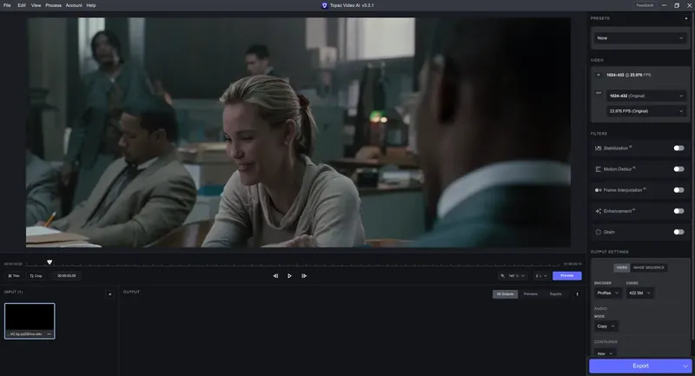Click the Stabilization filter icon
Screen dimensions: 695x376
[598, 148]
